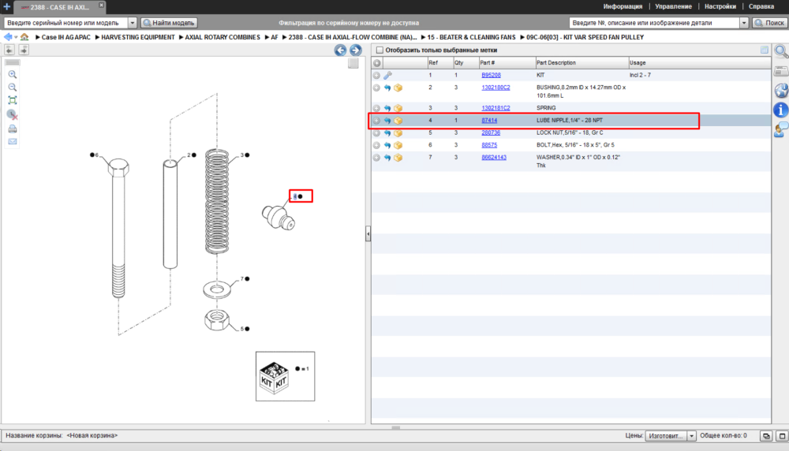
Task: Toggle 'Отобразить только выбранные метки' checkbox
Action: click(x=380, y=50)
